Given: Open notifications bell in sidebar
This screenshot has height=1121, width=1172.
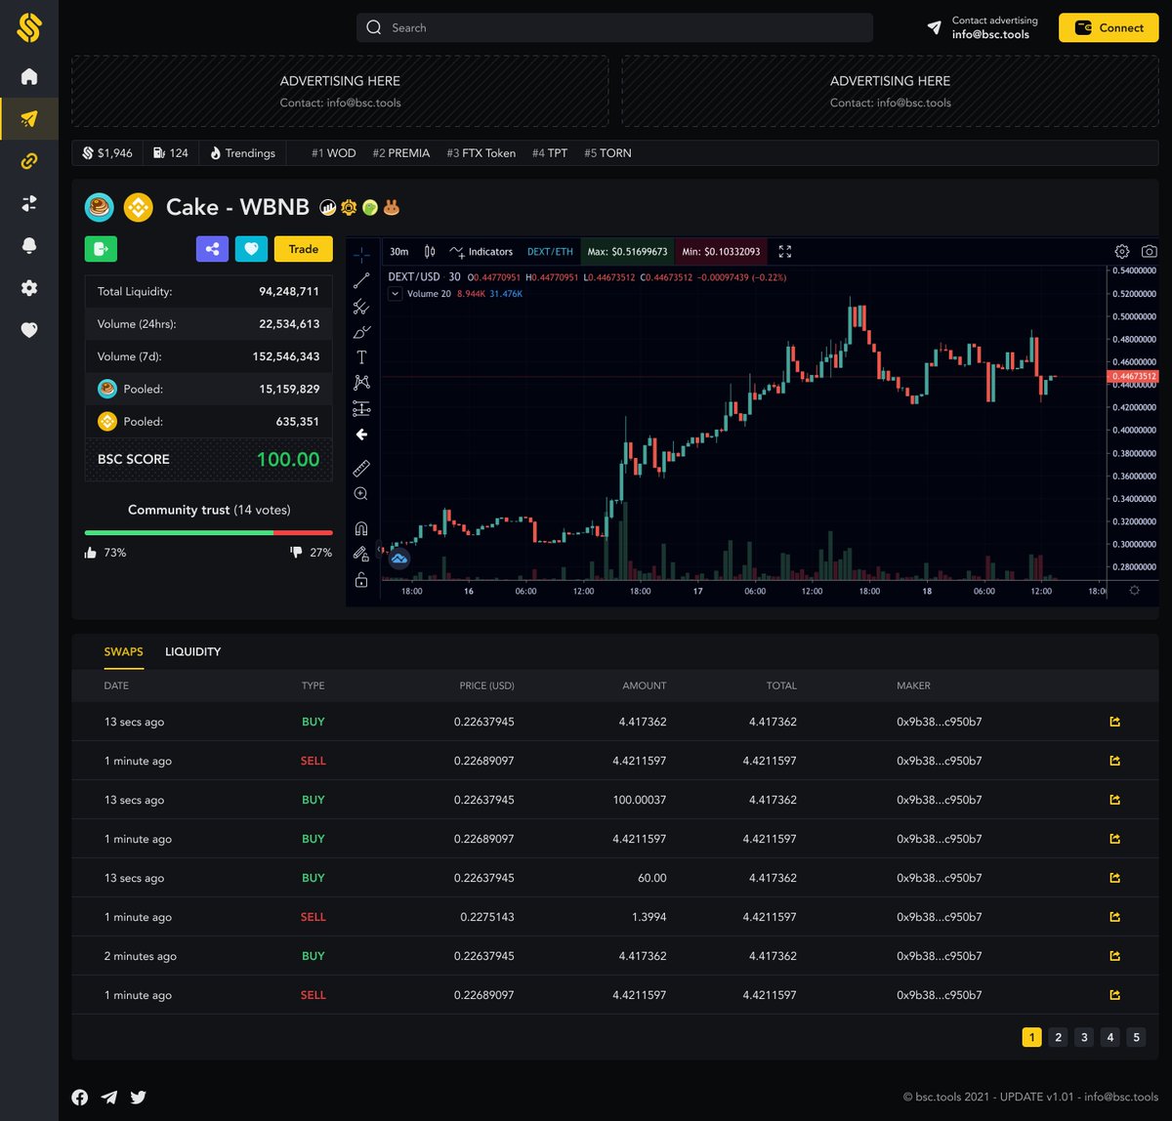Looking at the screenshot, I should pos(29,246).
